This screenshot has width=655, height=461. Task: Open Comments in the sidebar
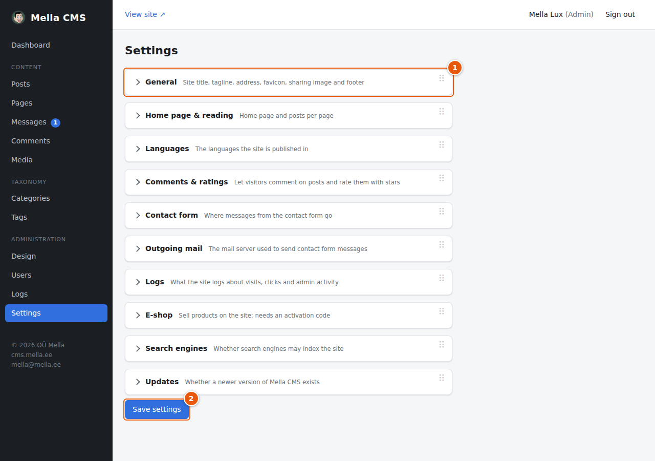(56, 141)
